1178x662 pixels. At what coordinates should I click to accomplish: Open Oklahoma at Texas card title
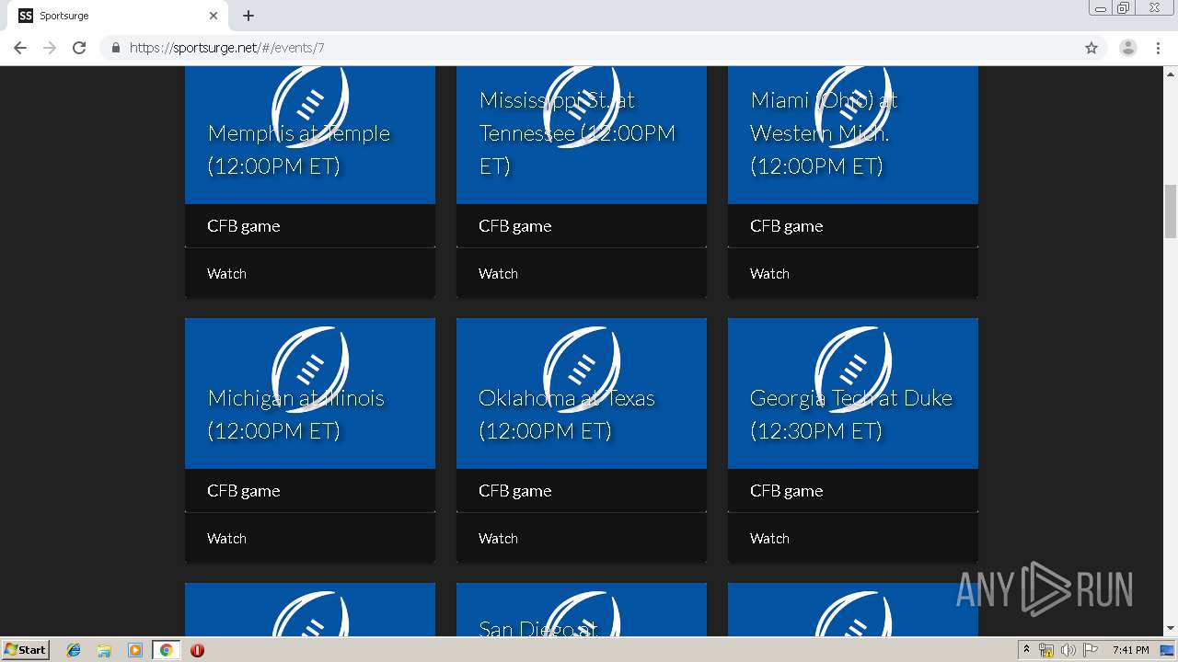pos(567,415)
